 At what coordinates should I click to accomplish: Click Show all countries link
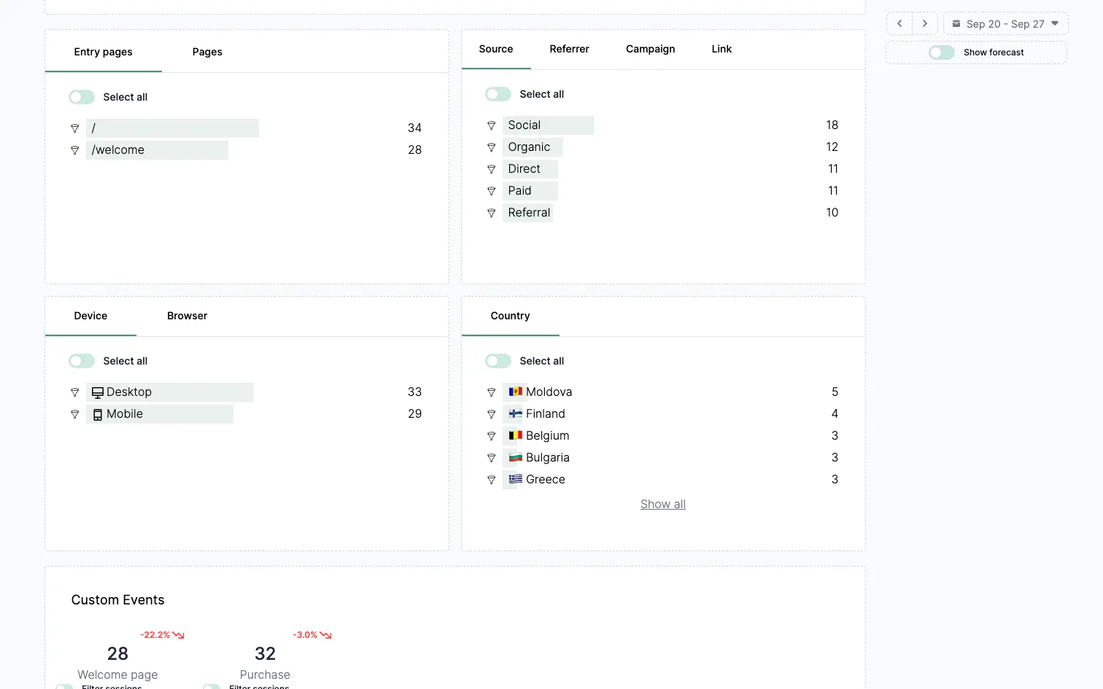coord(663,505)
